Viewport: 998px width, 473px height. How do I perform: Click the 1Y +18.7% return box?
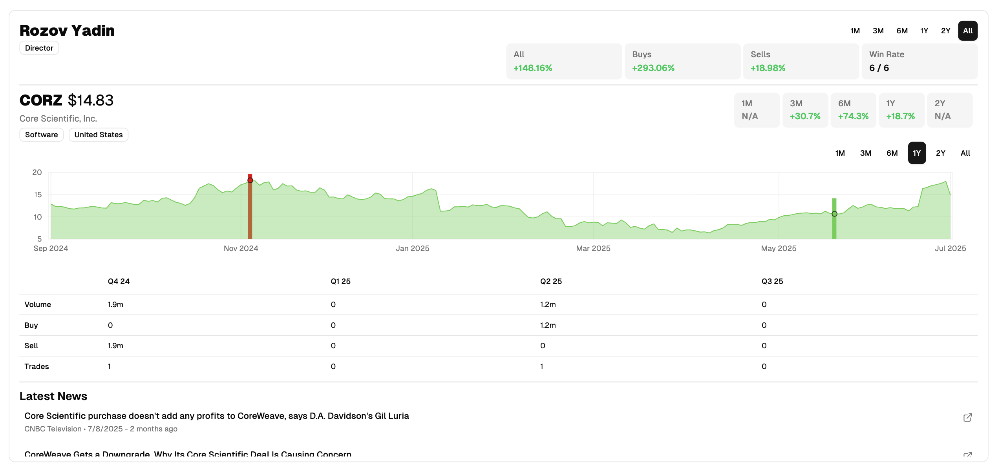901,110
